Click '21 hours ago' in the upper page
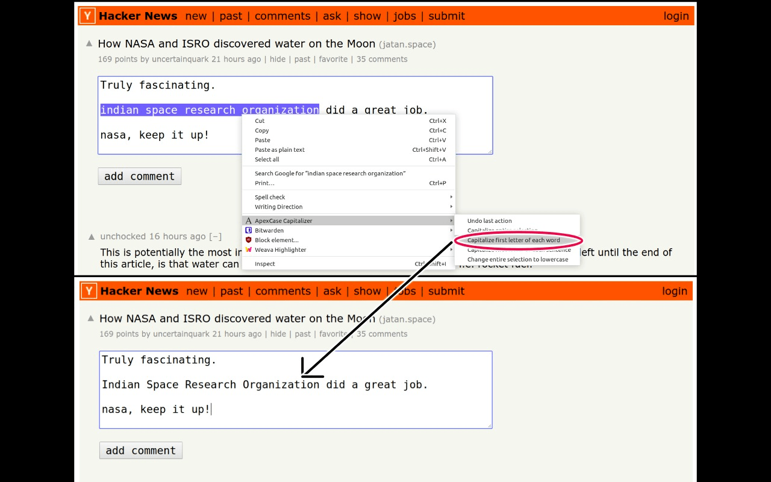The image size is (771, 482). point(236,59)
